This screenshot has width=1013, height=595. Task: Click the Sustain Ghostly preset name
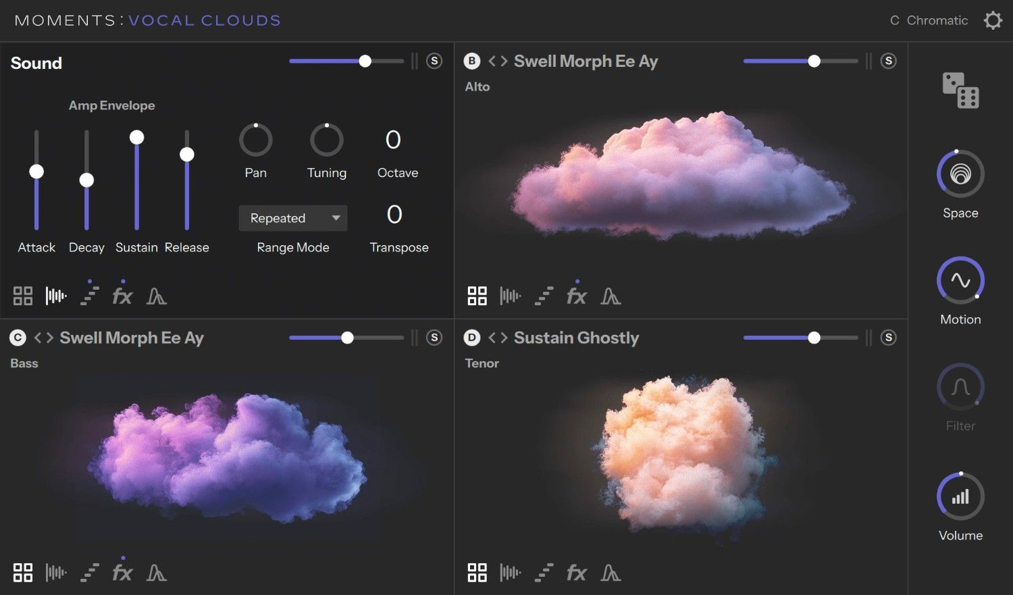pos(576,337)
